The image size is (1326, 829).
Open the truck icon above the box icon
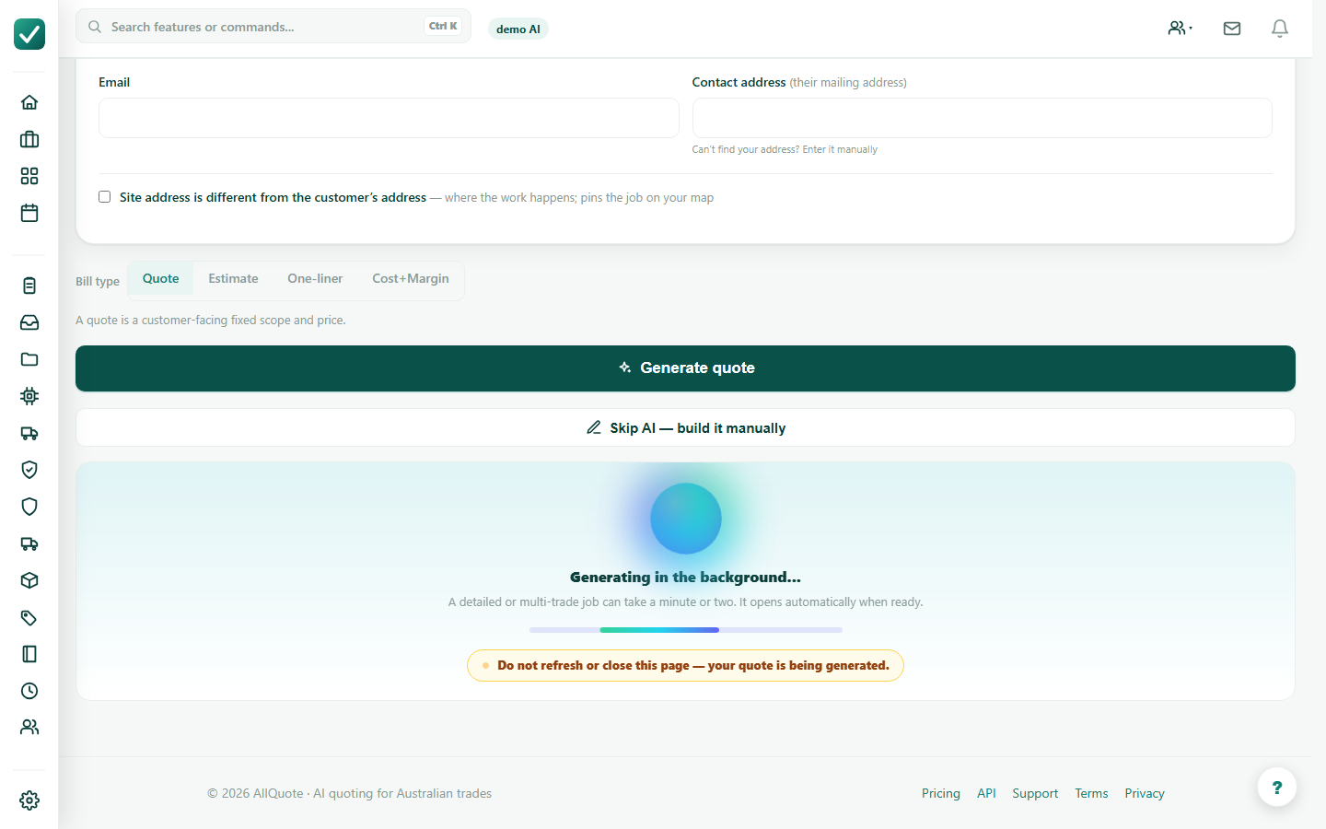click(x=29, y=543)
